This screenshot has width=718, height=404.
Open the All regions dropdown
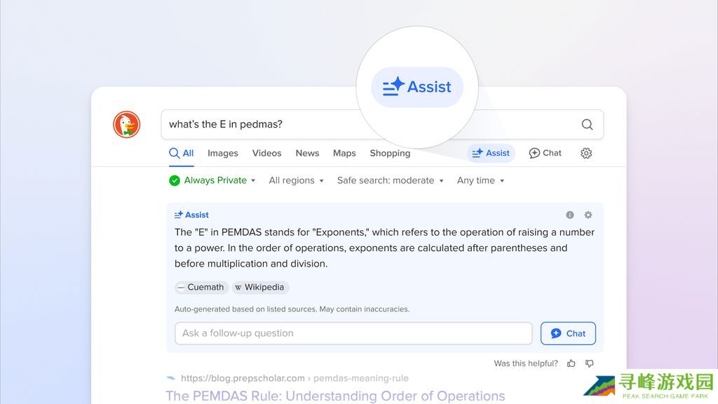[296, 180]
